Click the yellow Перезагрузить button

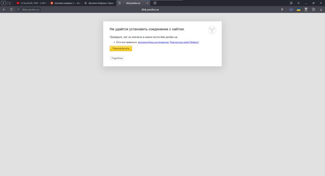tap(121, 48)
